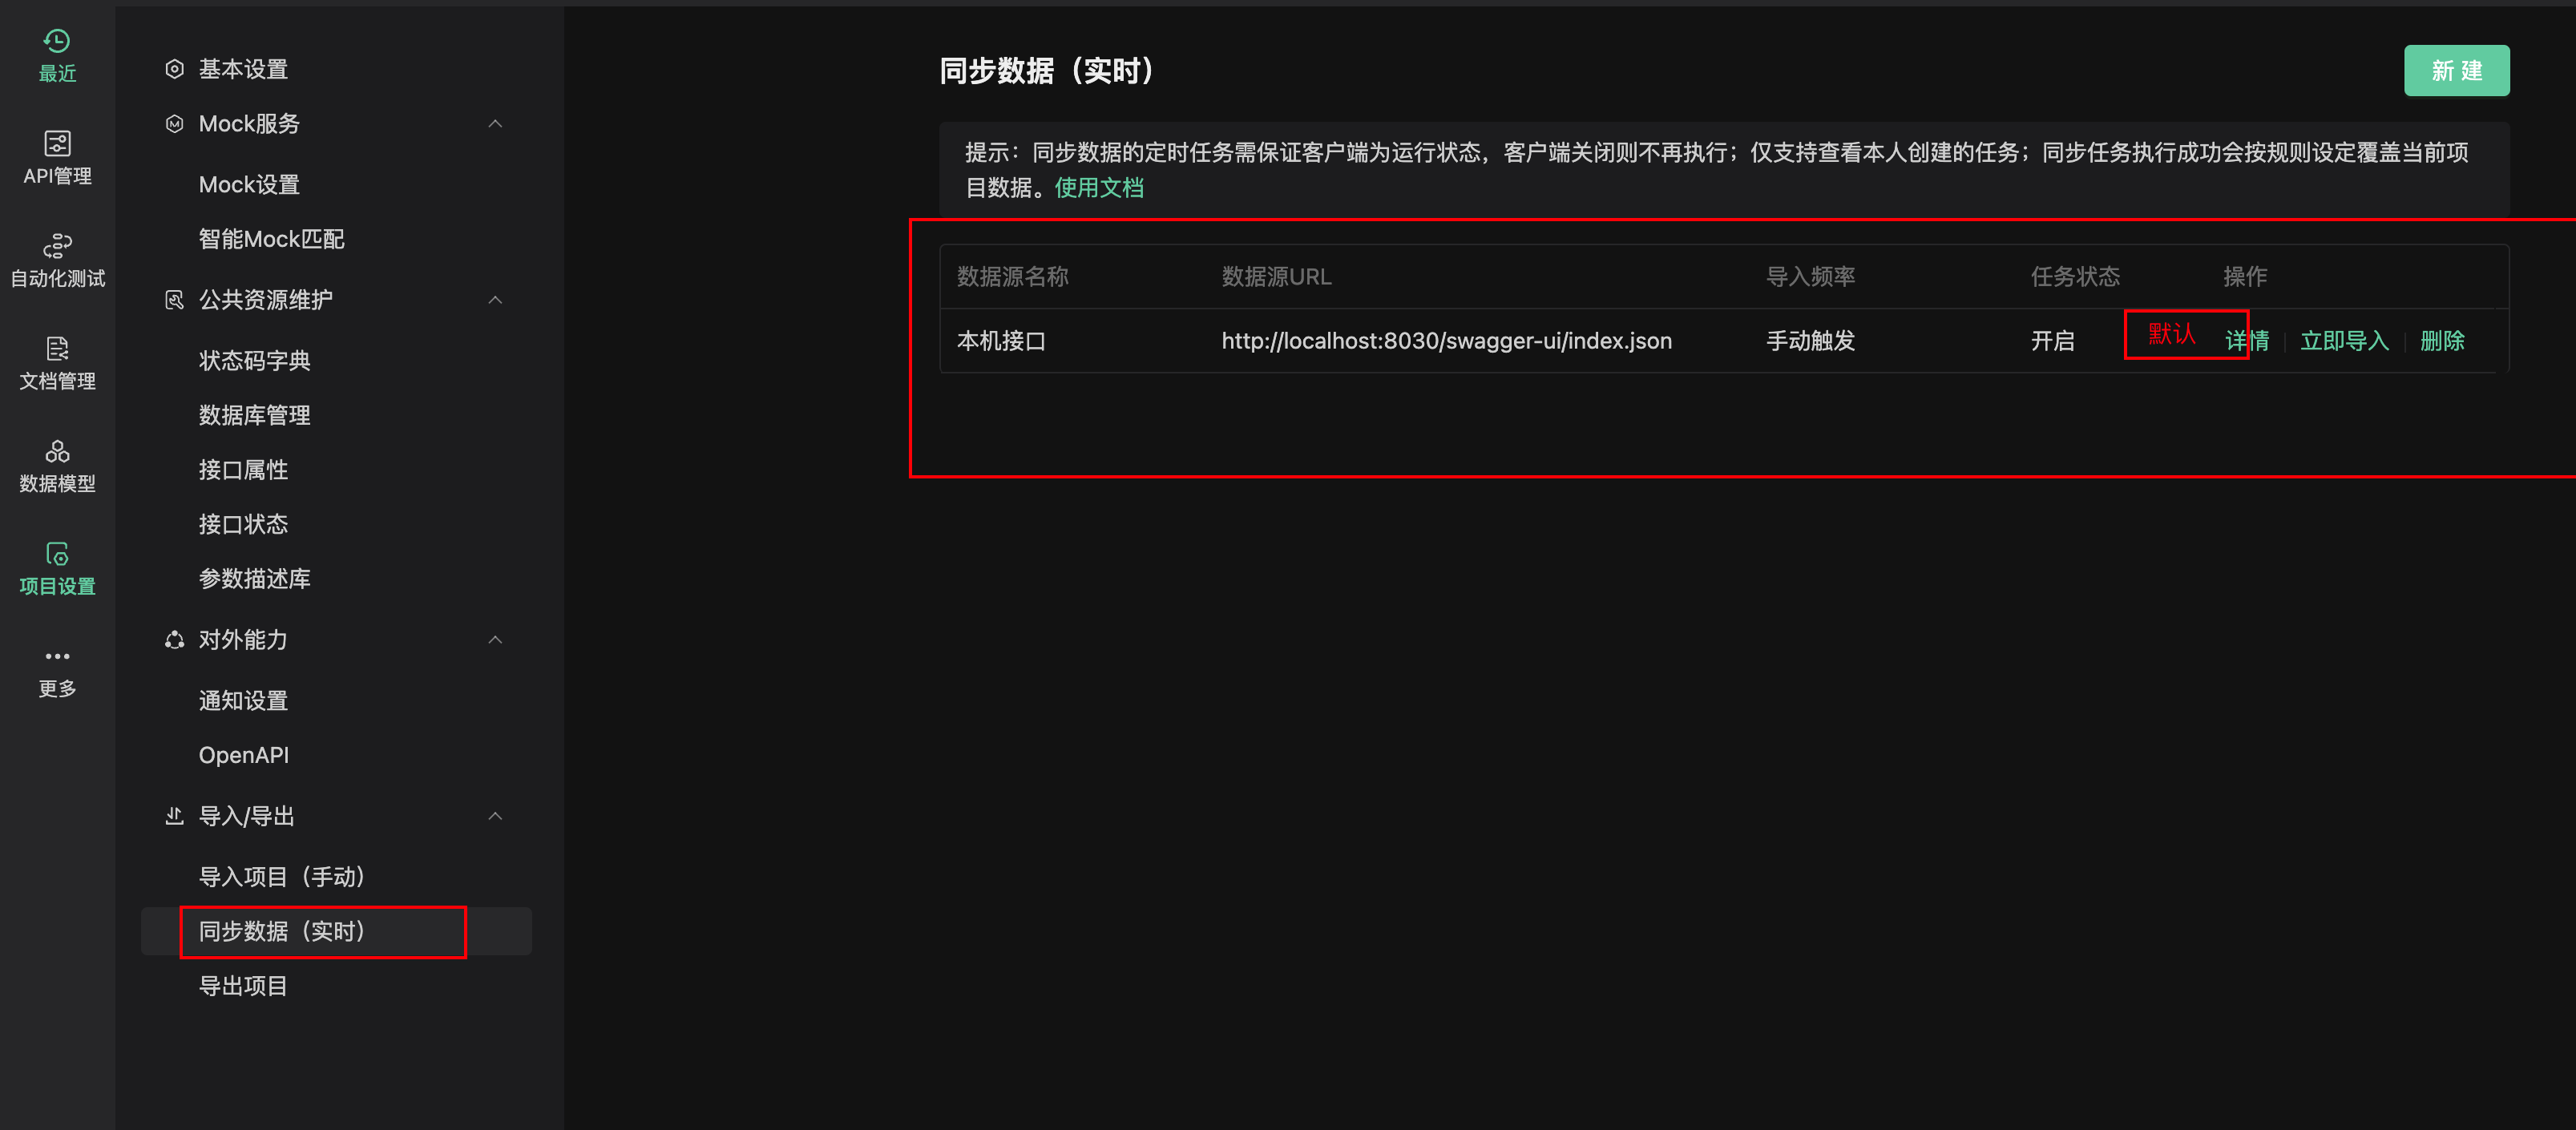Click the 开启 task status cell
The height and width of the screenshot is (1130, 2576).
coord(2052,341)
